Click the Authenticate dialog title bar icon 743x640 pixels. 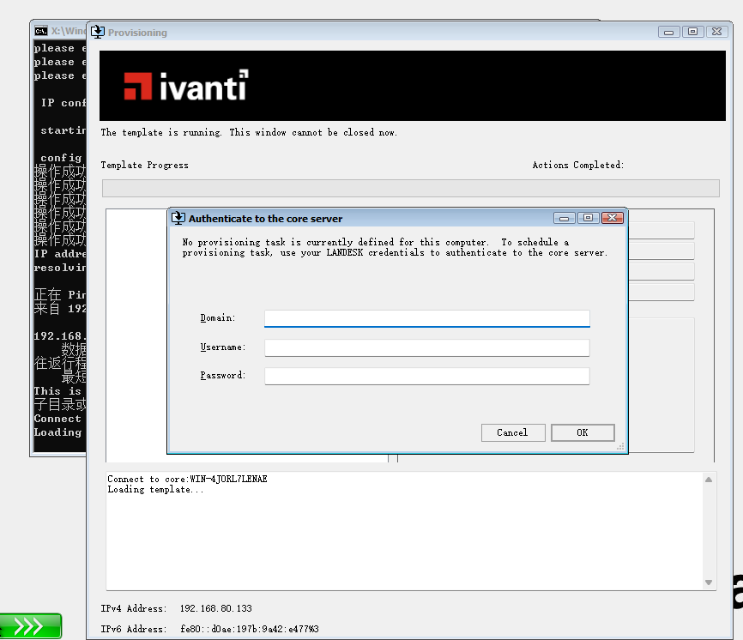[x=178, y=218]
